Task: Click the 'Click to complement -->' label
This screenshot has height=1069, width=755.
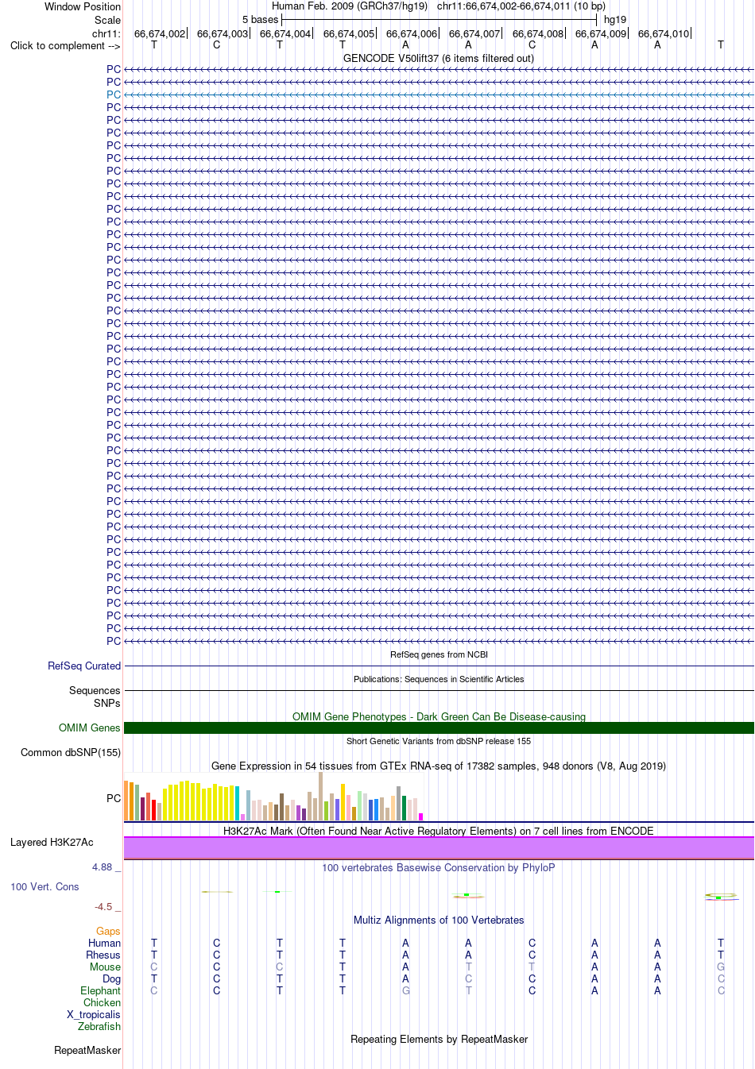Action: click(x=65, y=45)
